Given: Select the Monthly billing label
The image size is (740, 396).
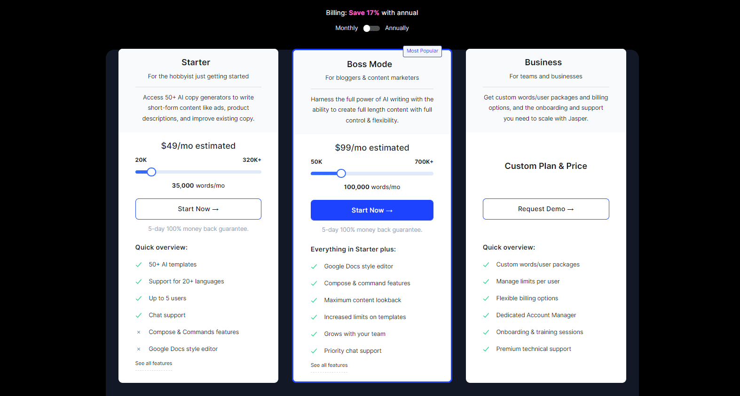Looking at the screenshot, I should (x=346, y=28).
